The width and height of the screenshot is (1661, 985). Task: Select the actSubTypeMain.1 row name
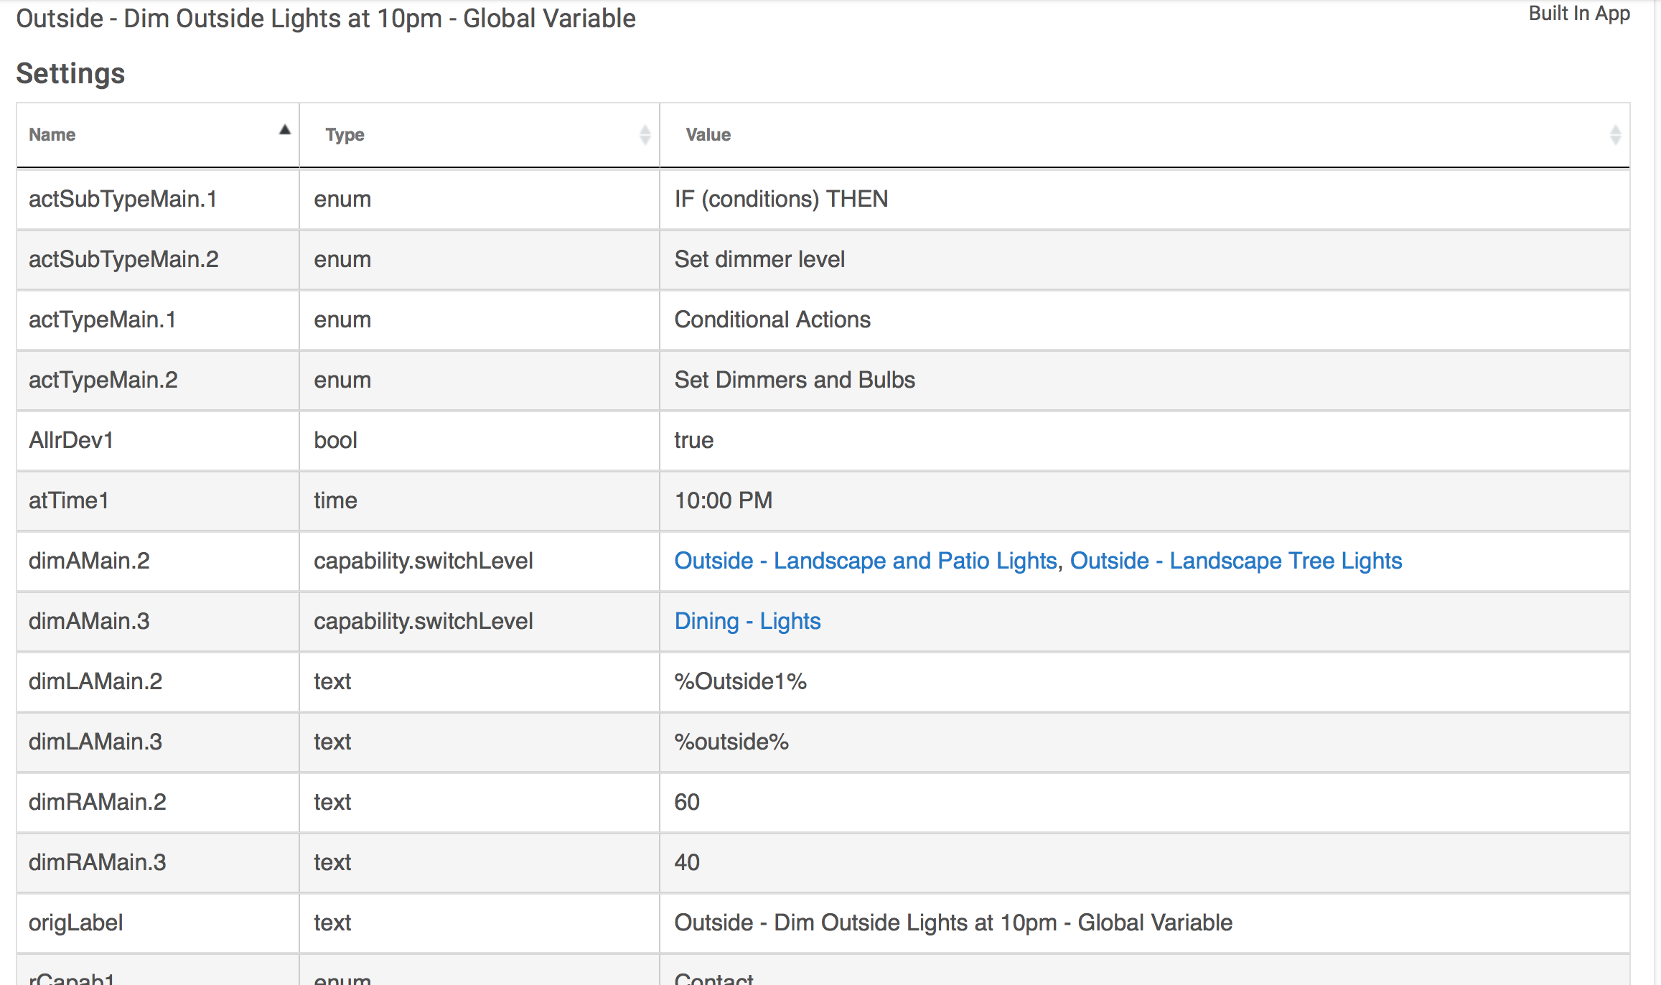click(x=123, y=199)
